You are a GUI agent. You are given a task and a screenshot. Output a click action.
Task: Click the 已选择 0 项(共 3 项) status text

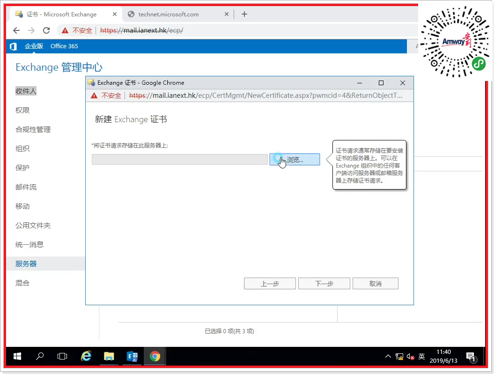point(229,331)
